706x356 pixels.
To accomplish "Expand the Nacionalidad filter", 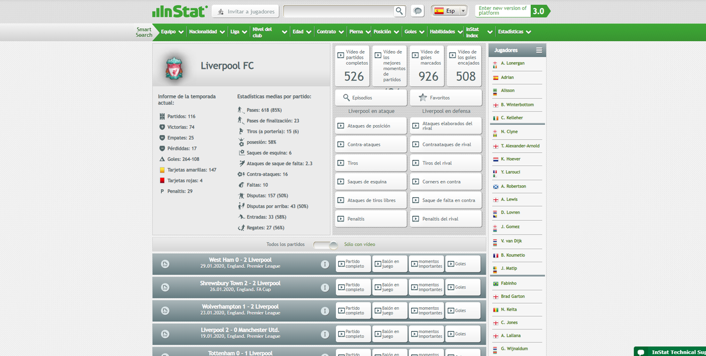I will pyautogui.click(x=207, y=32).
